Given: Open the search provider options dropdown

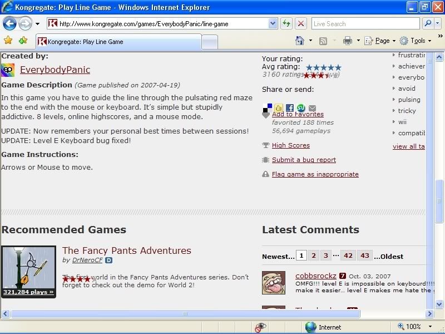Looking at the screenshot, I should coord(437,23).
